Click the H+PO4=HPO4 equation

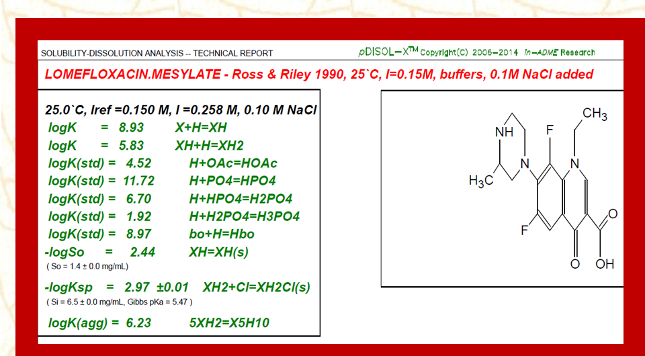point(232,181)
